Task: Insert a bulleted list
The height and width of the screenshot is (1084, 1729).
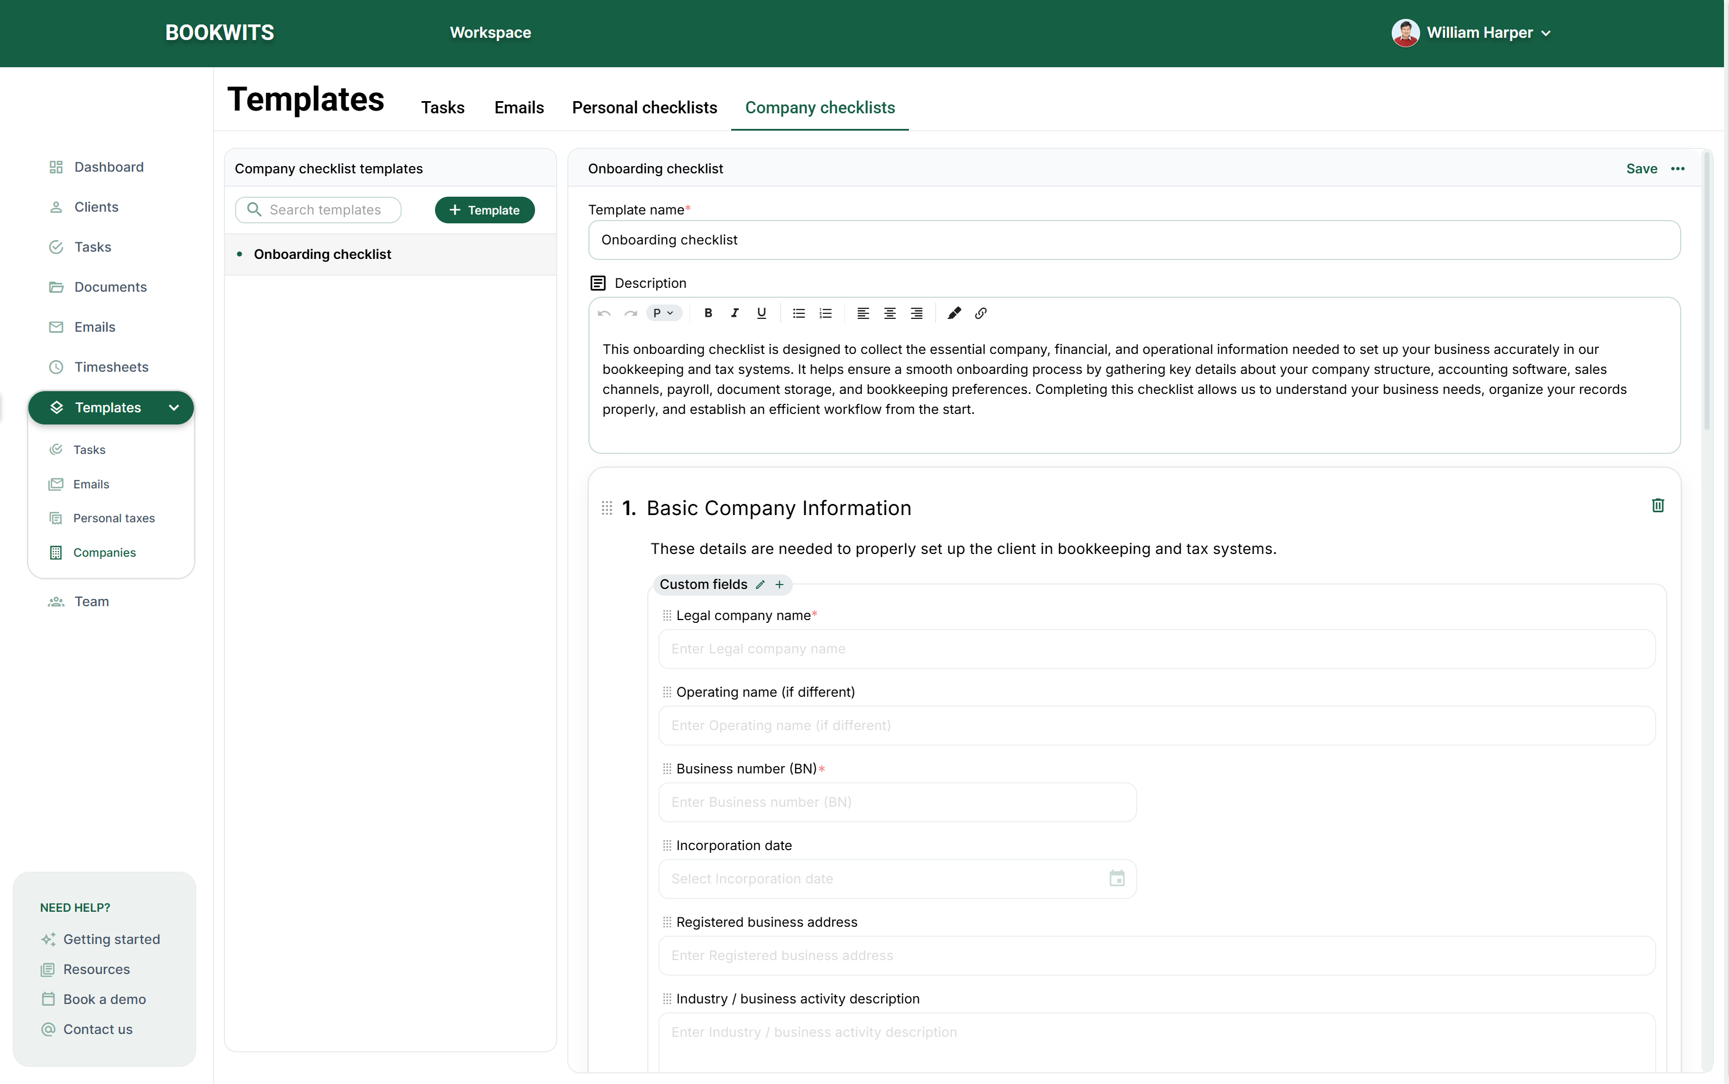Action: (x=798, y=313)
